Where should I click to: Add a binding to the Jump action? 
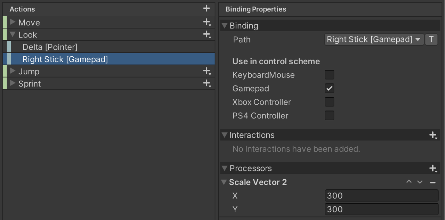point(207,71)
